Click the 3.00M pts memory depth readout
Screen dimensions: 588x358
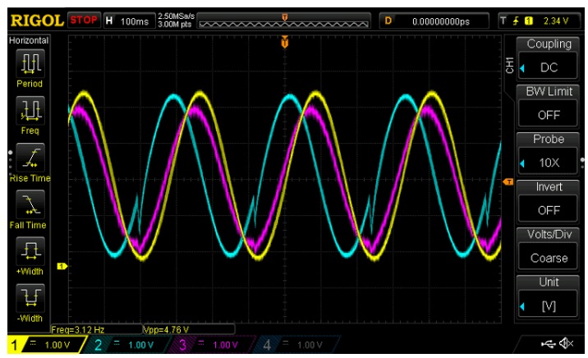click(x=175, y=25)
